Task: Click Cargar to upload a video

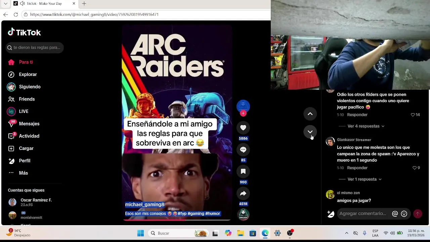Action: 21,149
